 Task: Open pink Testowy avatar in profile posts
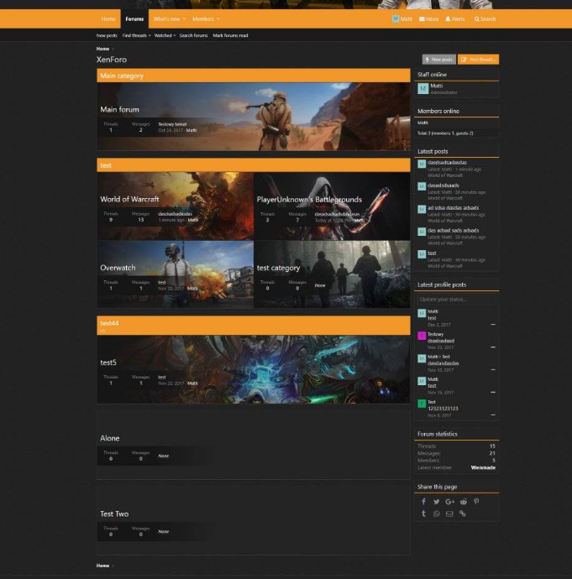click(x=422, y=336)
